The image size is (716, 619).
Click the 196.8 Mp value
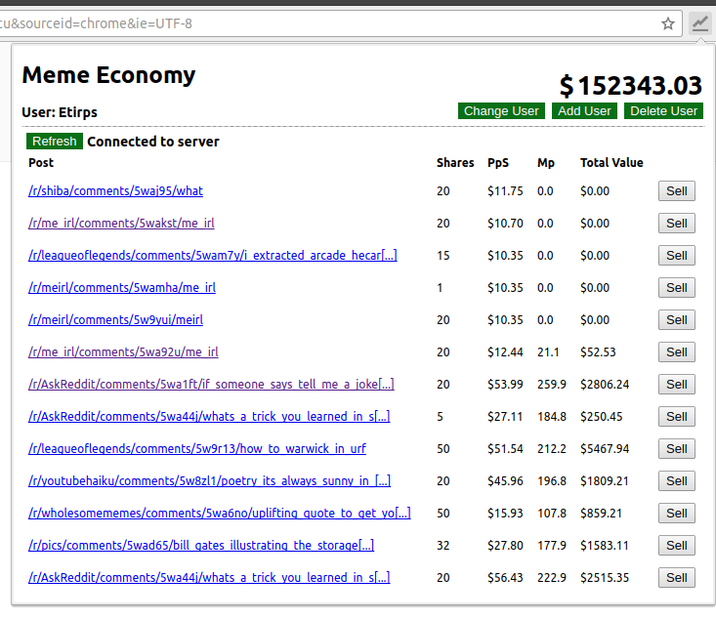coord(552,481)
